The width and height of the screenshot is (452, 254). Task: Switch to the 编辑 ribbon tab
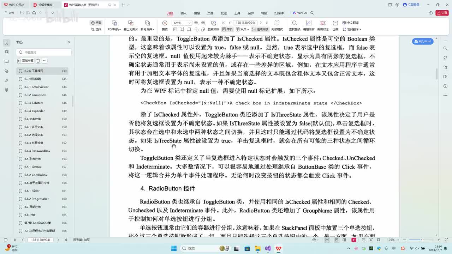coord(197,13)
